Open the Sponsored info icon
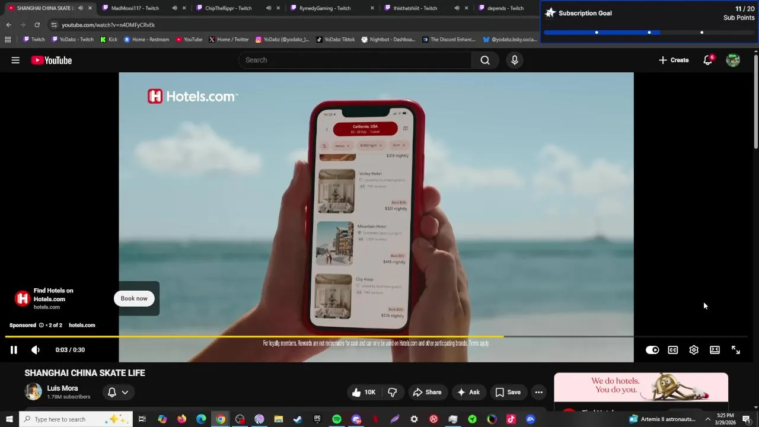Screen dimensions: 759x427 42,325
